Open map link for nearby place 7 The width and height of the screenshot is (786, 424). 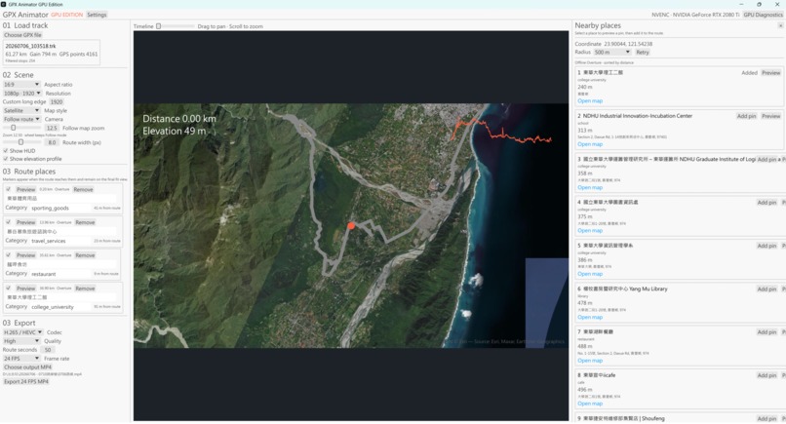[590, 361]
